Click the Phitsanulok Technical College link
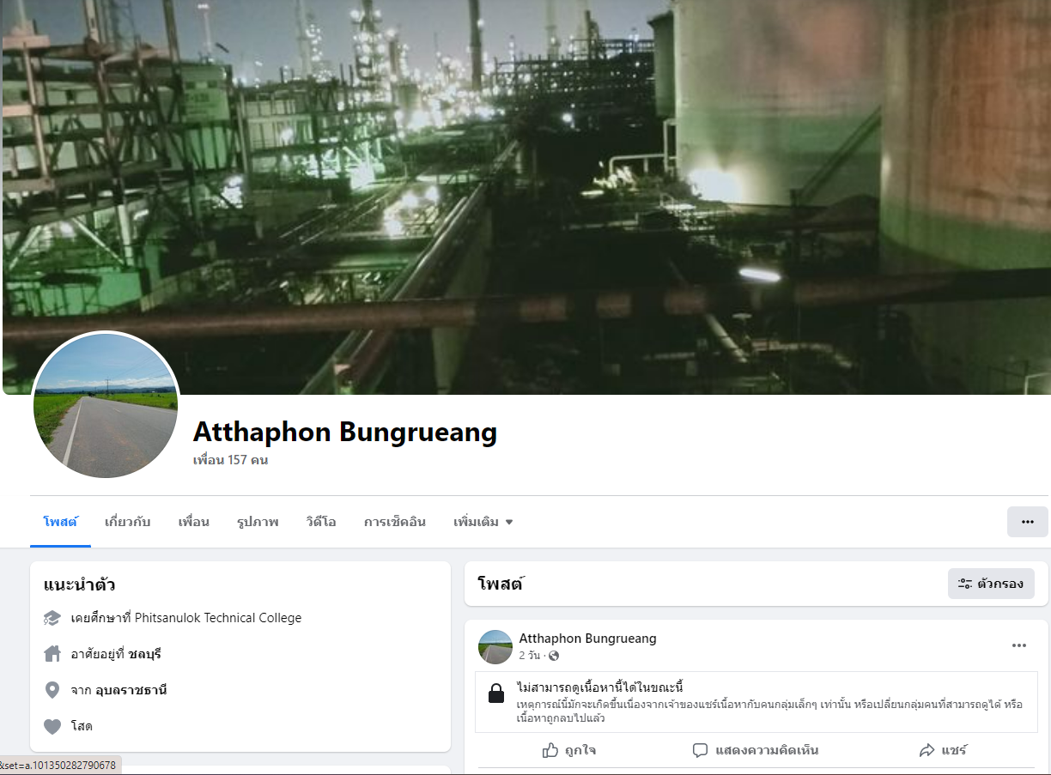The width and height of the screenshot is (1051, 775). click(x=218, y=618)
